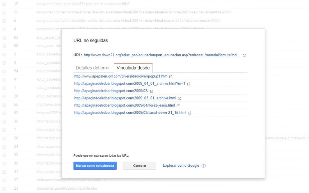The width and height of the screenshot is (309, 193).
Task: Click help question mark near Explorar como Google
Action: click(204, 166)
